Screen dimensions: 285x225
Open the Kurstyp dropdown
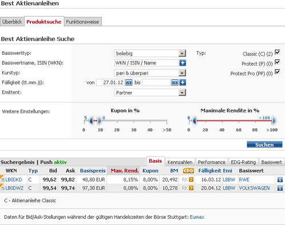click(150, 73)
